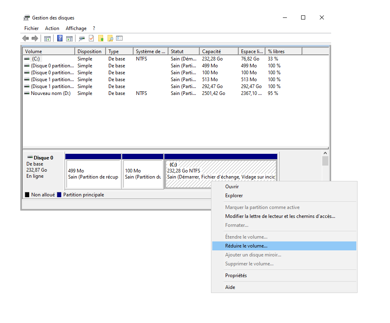Click the checklist icon in the toolbar
Viewport: 390px width, 323px height.
click(x=119, y=39)
